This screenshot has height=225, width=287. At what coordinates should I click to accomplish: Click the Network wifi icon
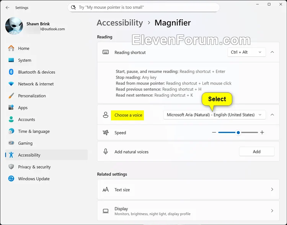coord(11,84)
